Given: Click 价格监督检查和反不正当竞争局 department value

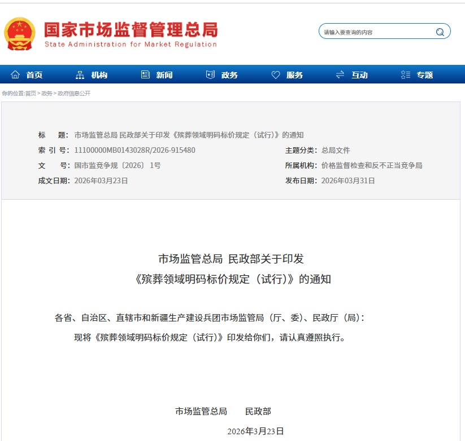Looking at the screenshot, I should tap(371, 166).
